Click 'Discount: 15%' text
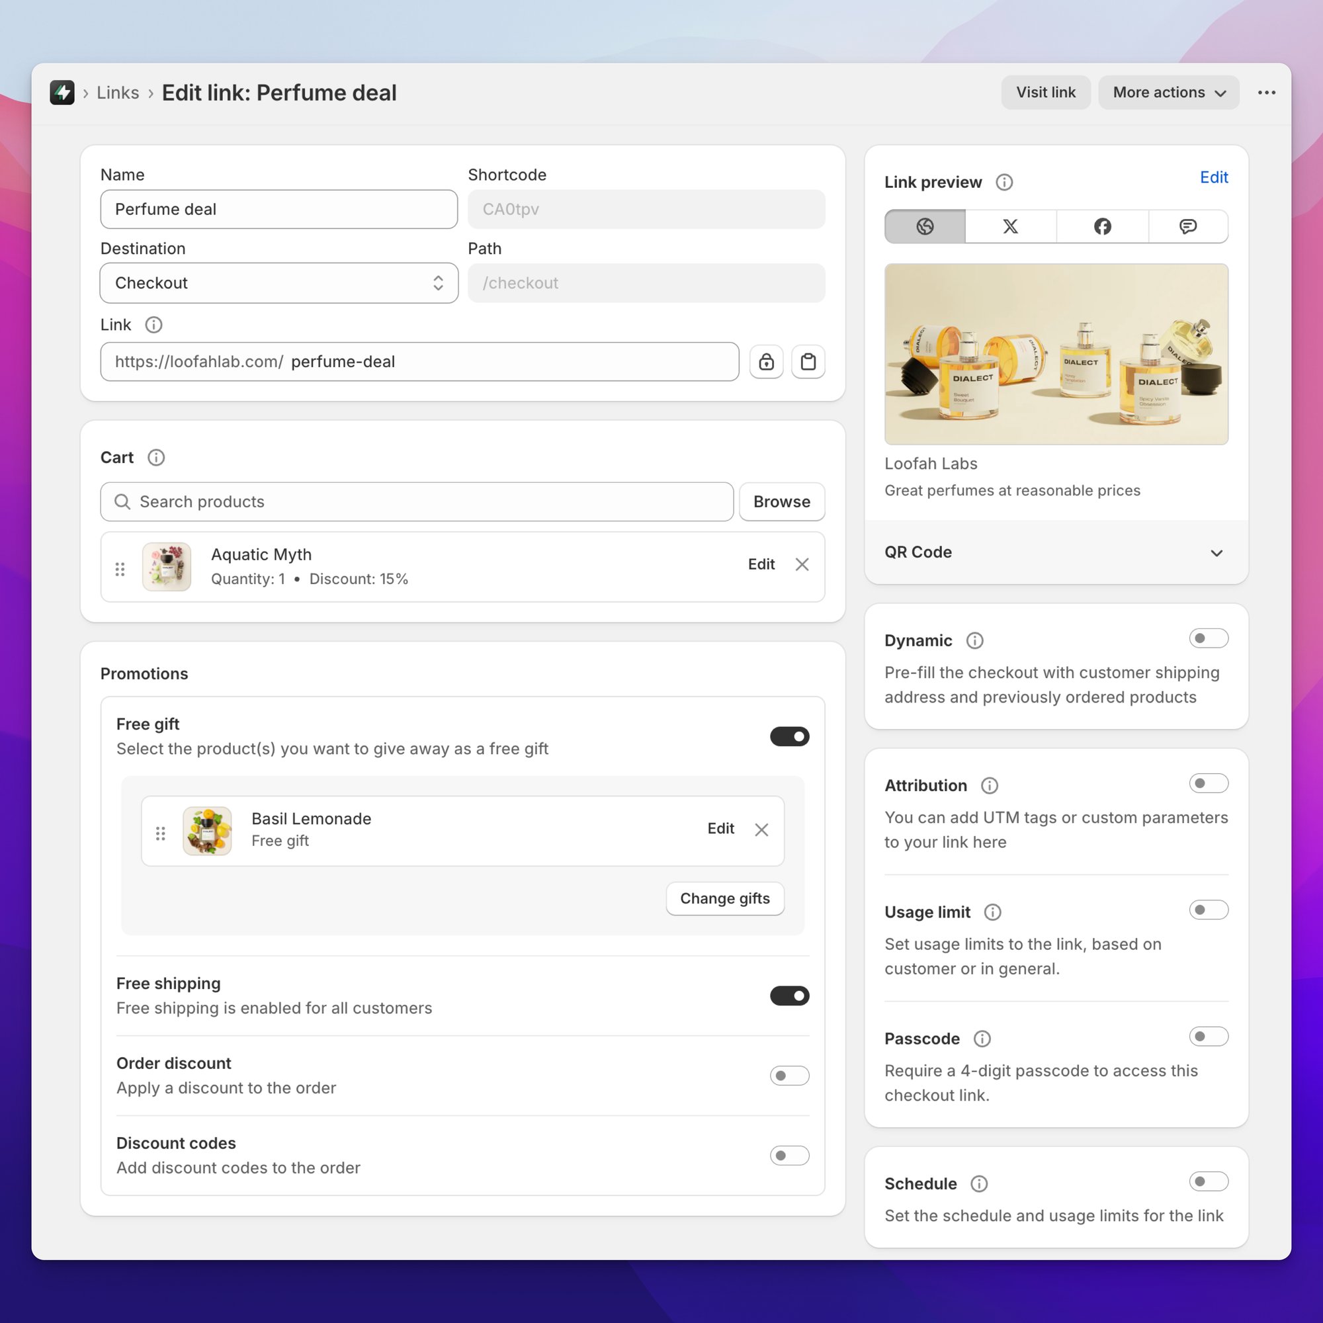This screenshot has width=1323, height=1323. (x=358, y=579)
